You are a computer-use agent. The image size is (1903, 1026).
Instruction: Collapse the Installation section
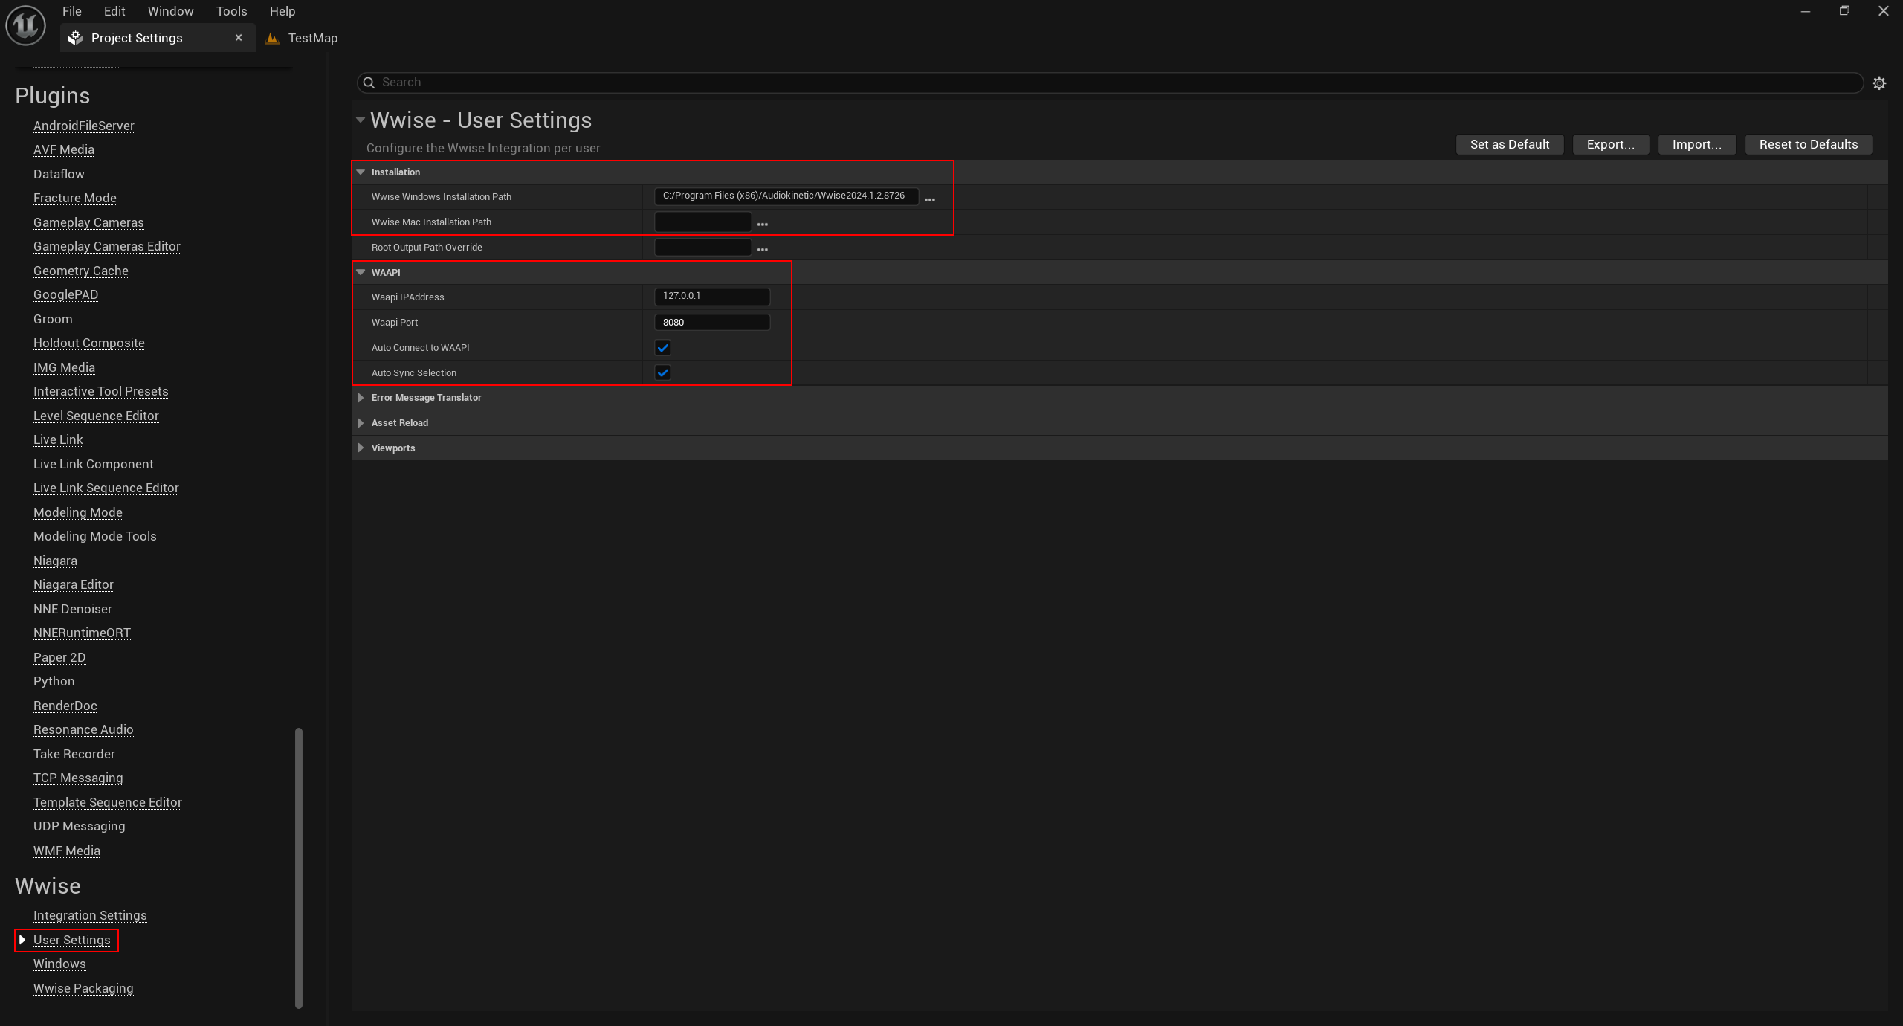click(x=361, y=172)
